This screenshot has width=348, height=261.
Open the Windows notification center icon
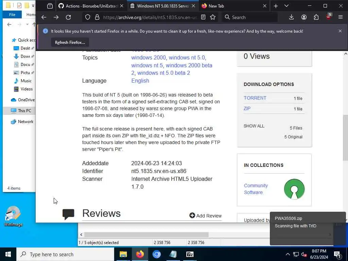337,255
